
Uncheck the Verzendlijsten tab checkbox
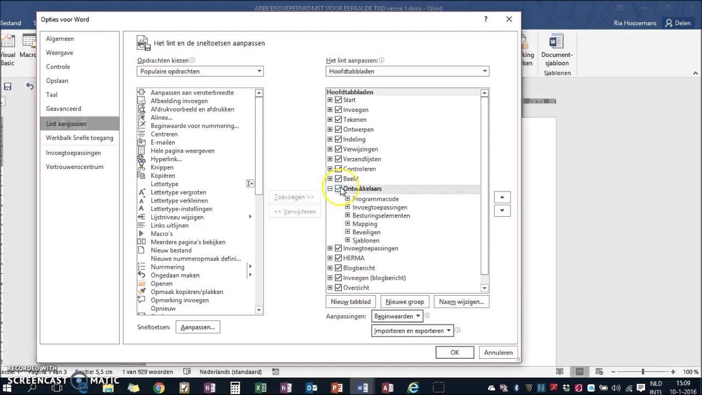pyautogui.click(x=338, y=159)
